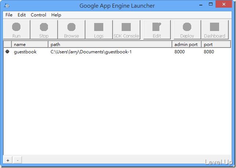Maximize the Google App Engine Launcher window
This screenshot has width=236, height=168.
(x=211, y=4)
